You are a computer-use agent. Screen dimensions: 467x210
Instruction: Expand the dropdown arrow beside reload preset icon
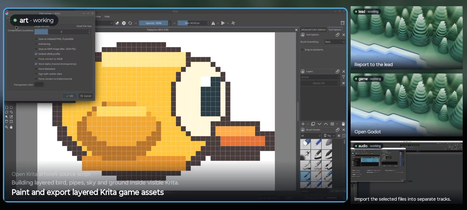tap(136, 23)
